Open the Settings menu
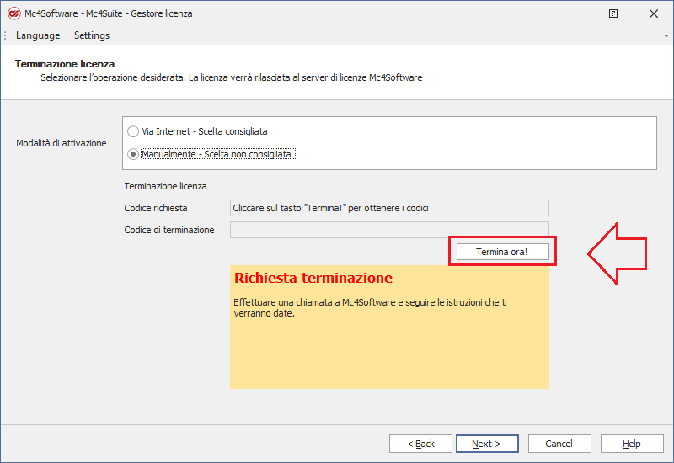 click(x=92, y=35)
